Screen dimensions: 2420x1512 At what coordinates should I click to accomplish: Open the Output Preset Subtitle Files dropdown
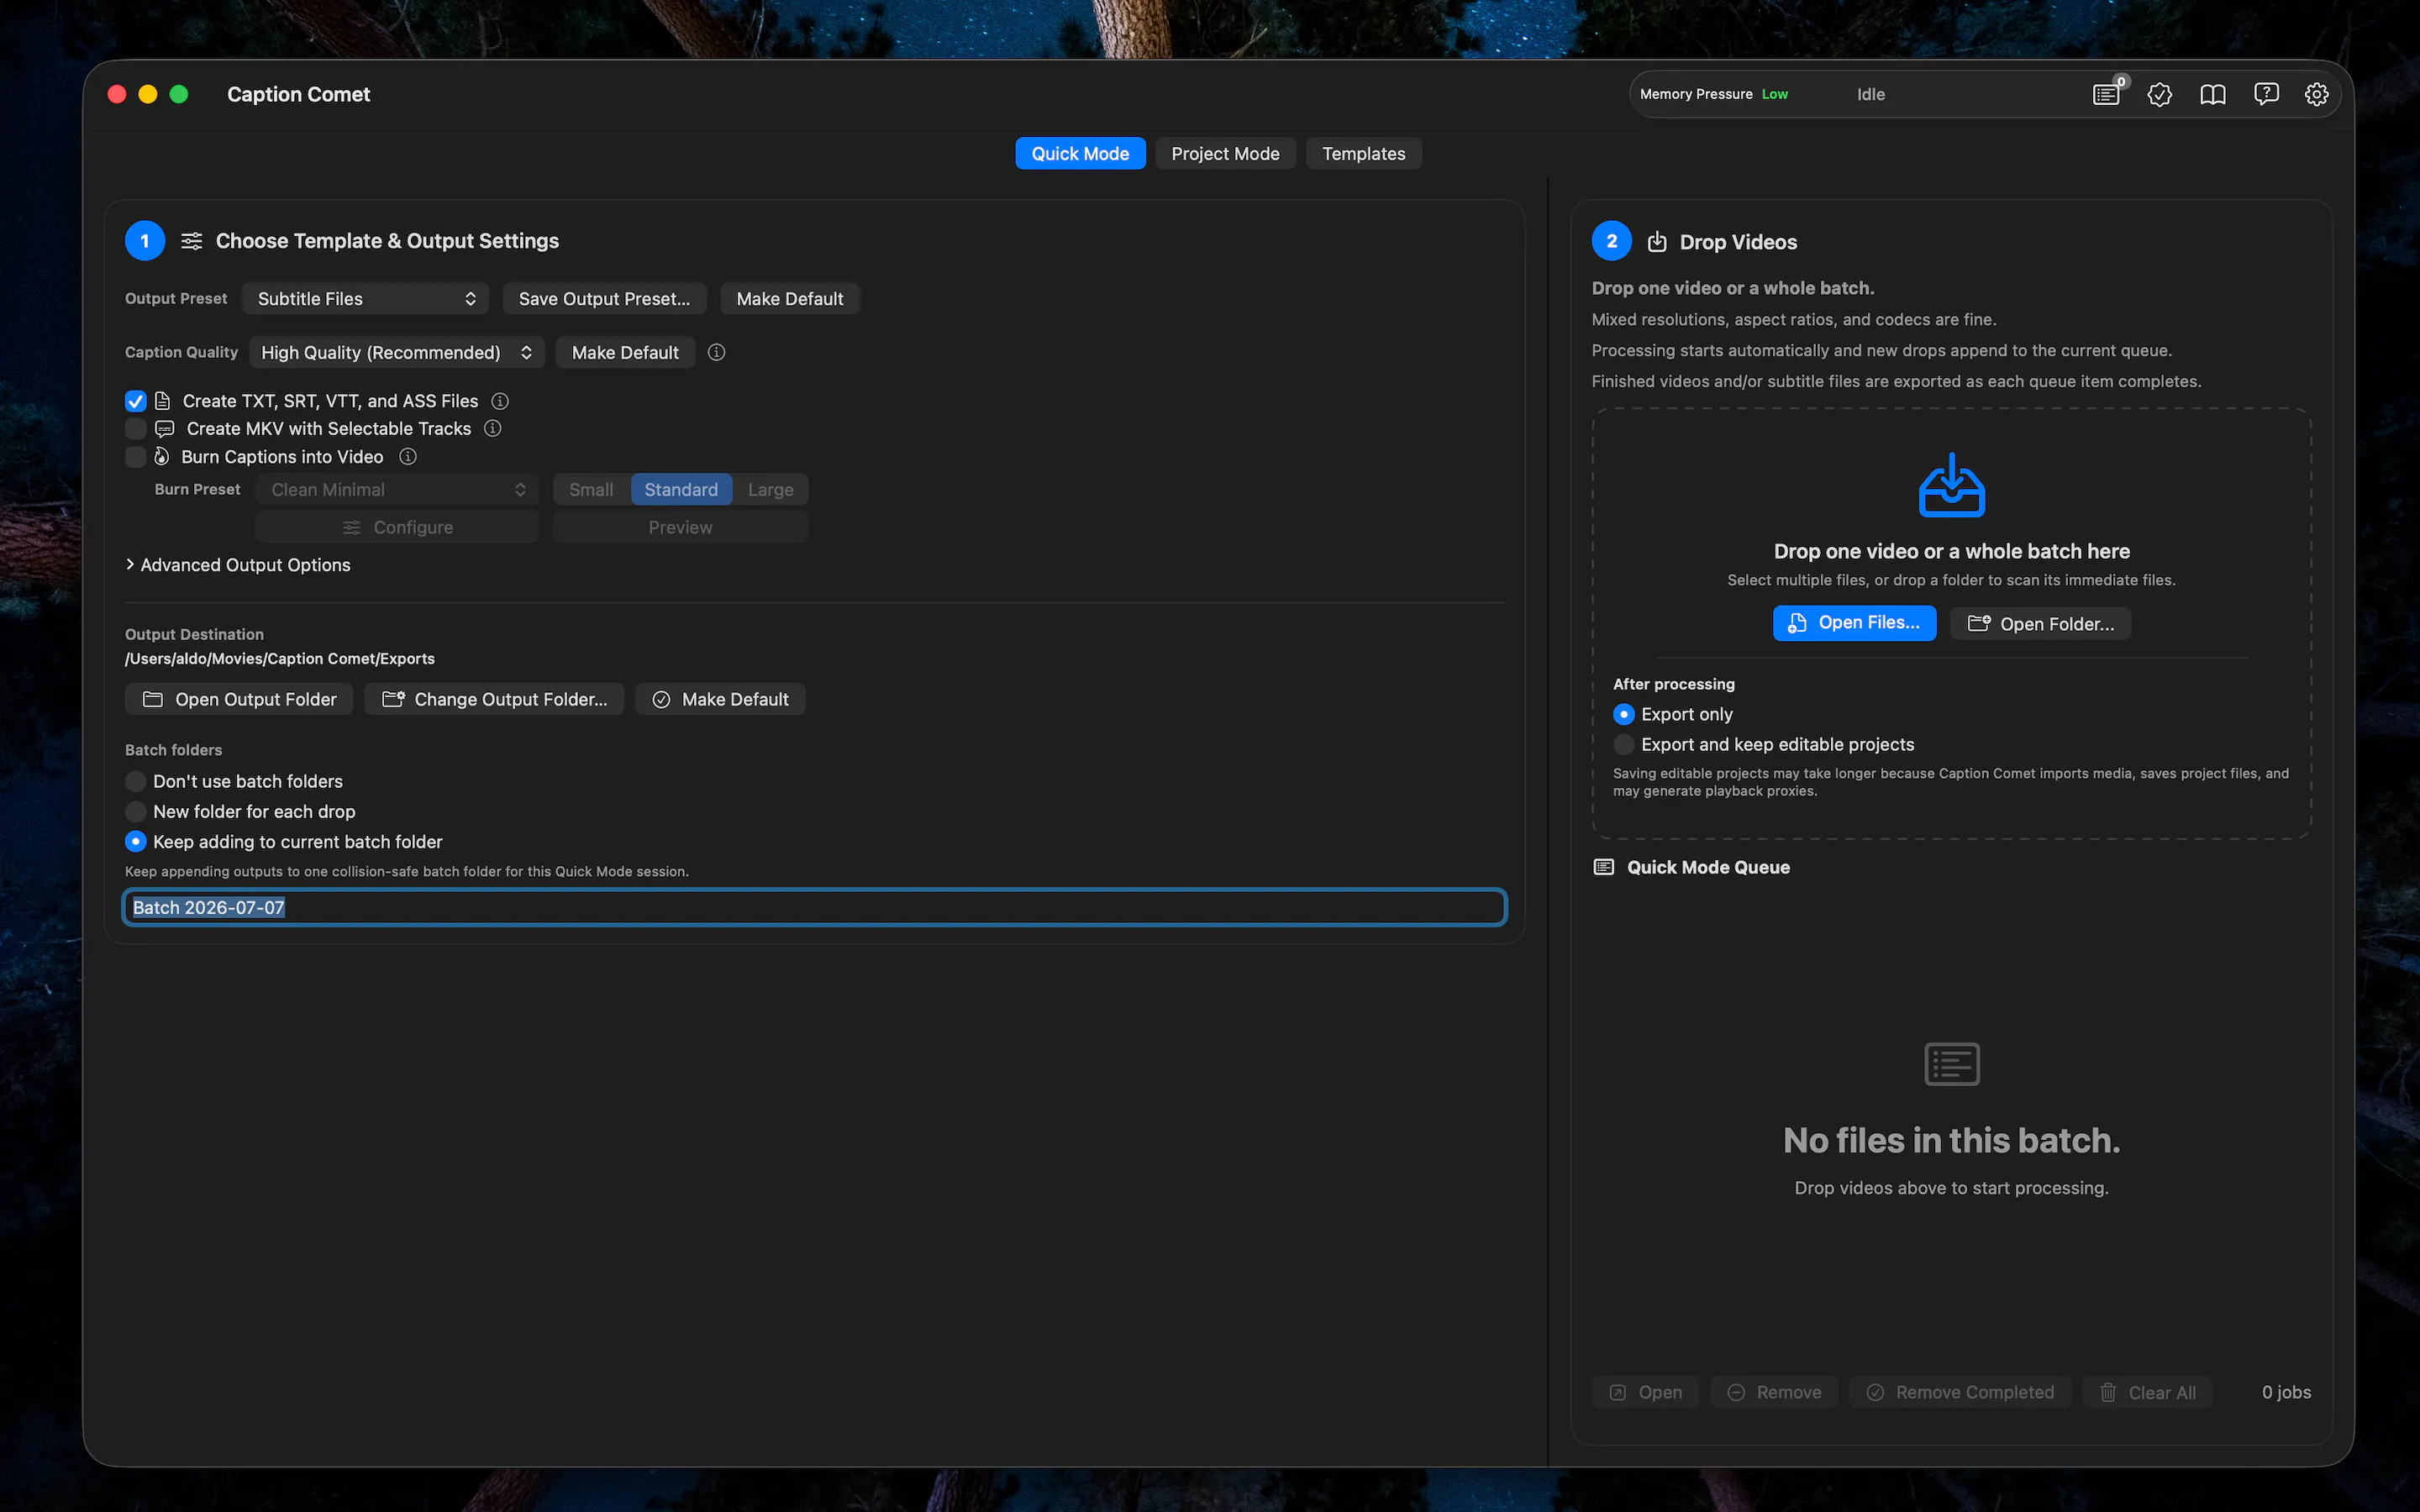tap(365, 299)
